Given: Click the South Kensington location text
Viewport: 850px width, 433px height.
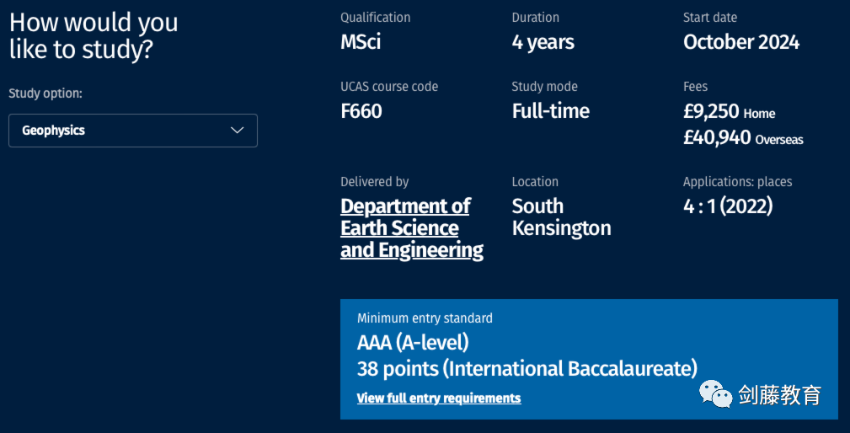Looking at the screenshot, I should [561, 217].
